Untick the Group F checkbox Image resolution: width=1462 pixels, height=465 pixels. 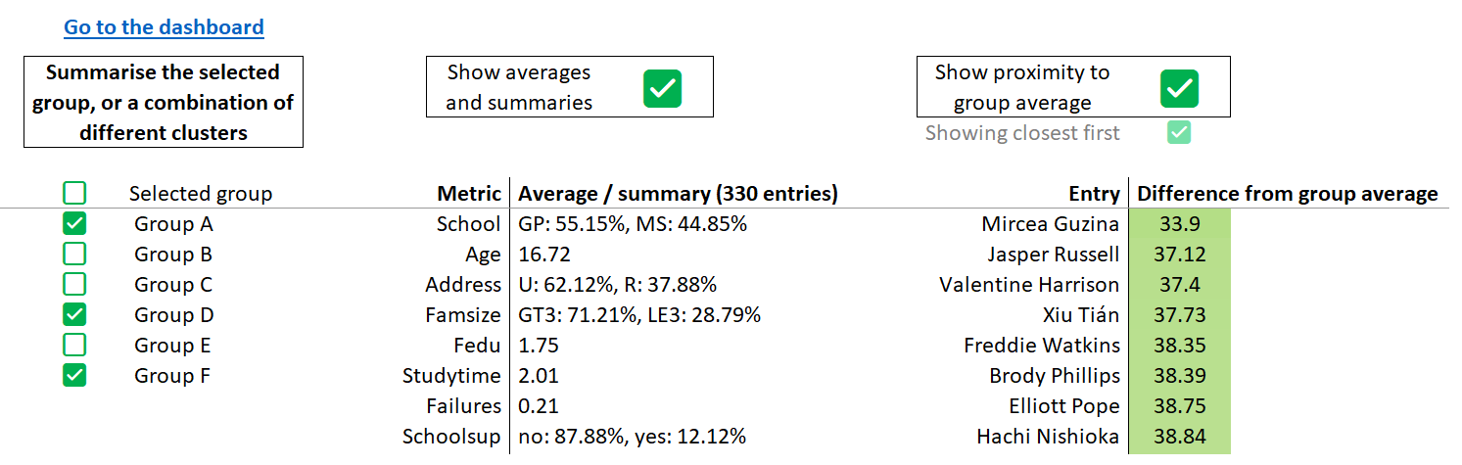tap(74, 376)
